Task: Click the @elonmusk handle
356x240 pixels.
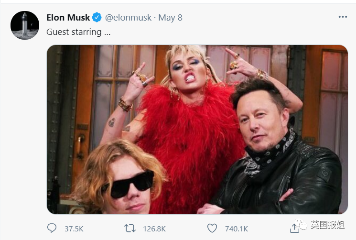Action: pos(128,18)
